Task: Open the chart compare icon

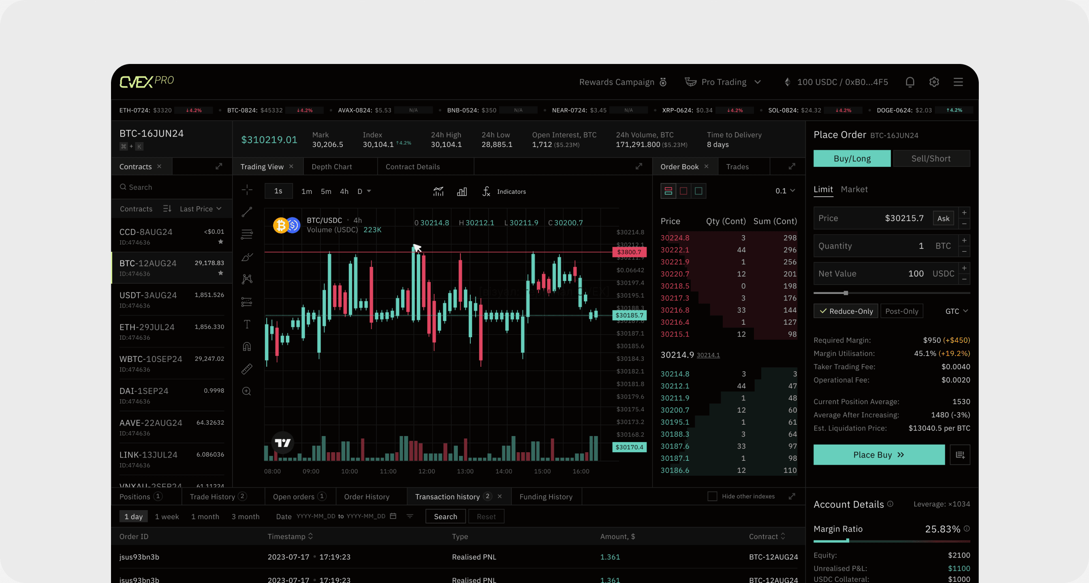Action: [x=438, y=191]
